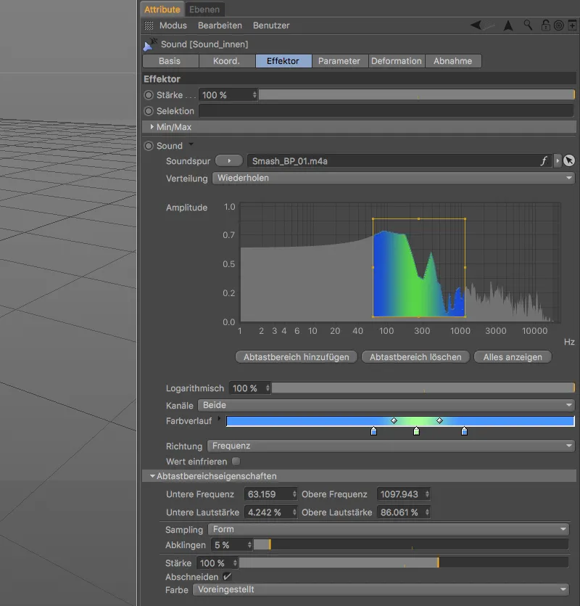The image size is (580, 606).
Task: Toggle the Selektion animation circle
Action: (149, 111)
